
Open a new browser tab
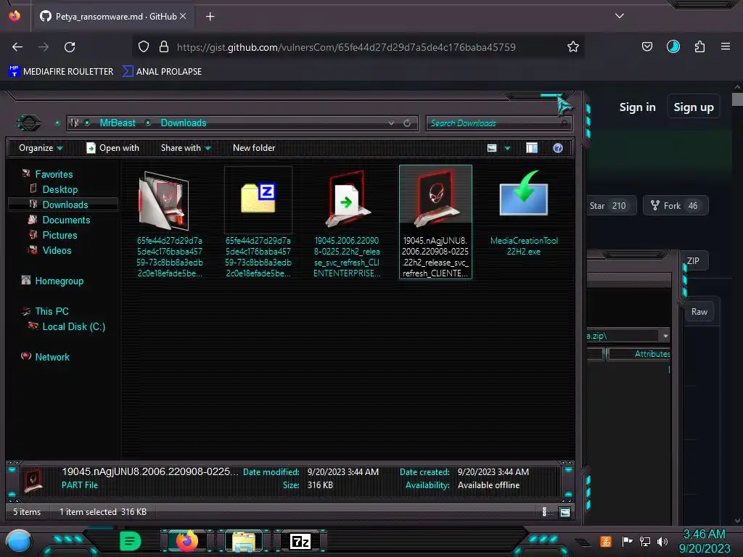[x=210, y=17]
